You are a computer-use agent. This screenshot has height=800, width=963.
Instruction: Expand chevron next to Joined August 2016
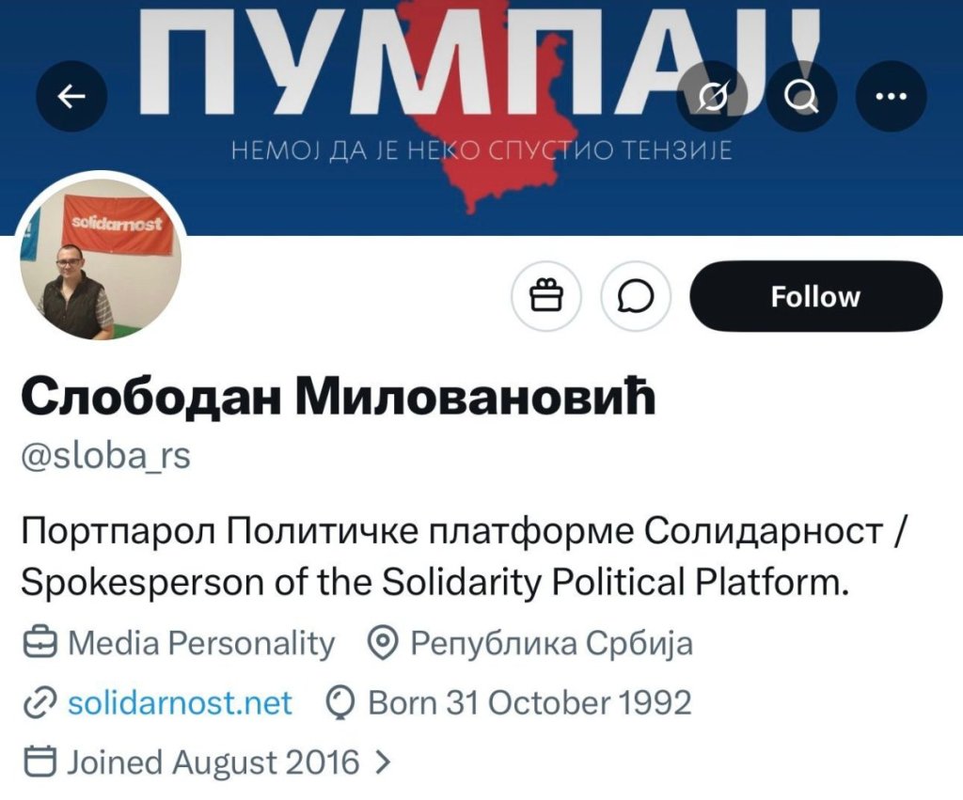[x=382, y=761]
